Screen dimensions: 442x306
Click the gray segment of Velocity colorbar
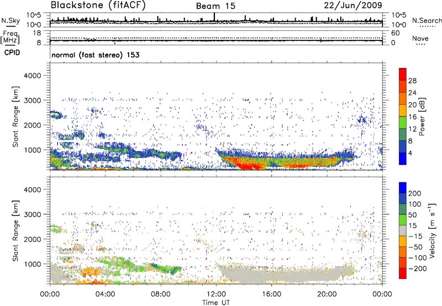403,230
